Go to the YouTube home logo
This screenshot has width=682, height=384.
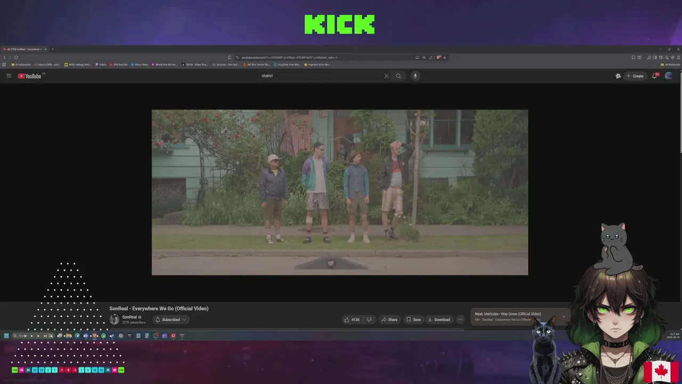(x=29, y=76)
